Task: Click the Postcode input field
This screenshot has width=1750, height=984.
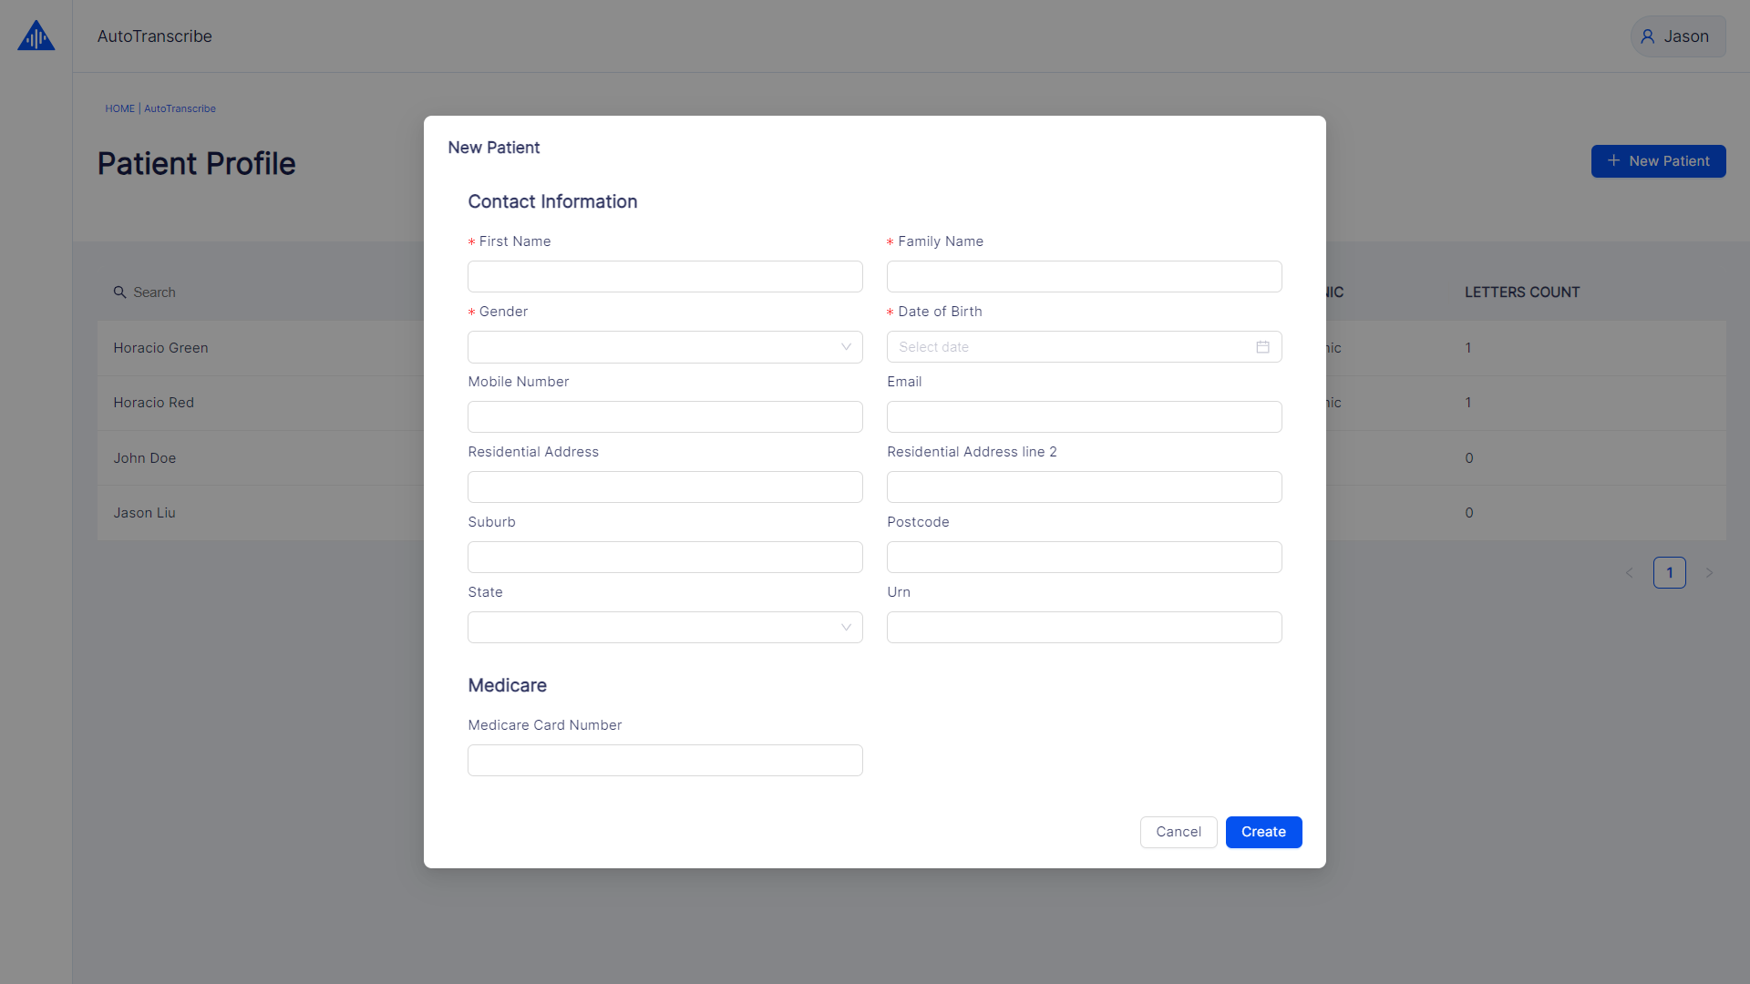Action: coord(1084,558)
